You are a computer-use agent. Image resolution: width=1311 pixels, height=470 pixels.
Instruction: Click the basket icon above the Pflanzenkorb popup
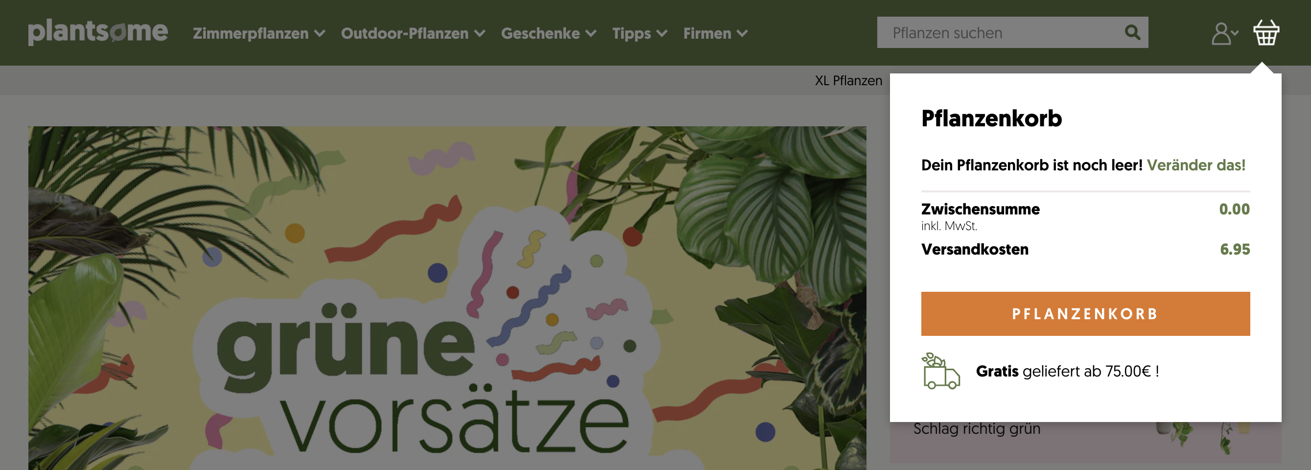pos(1265,32)
